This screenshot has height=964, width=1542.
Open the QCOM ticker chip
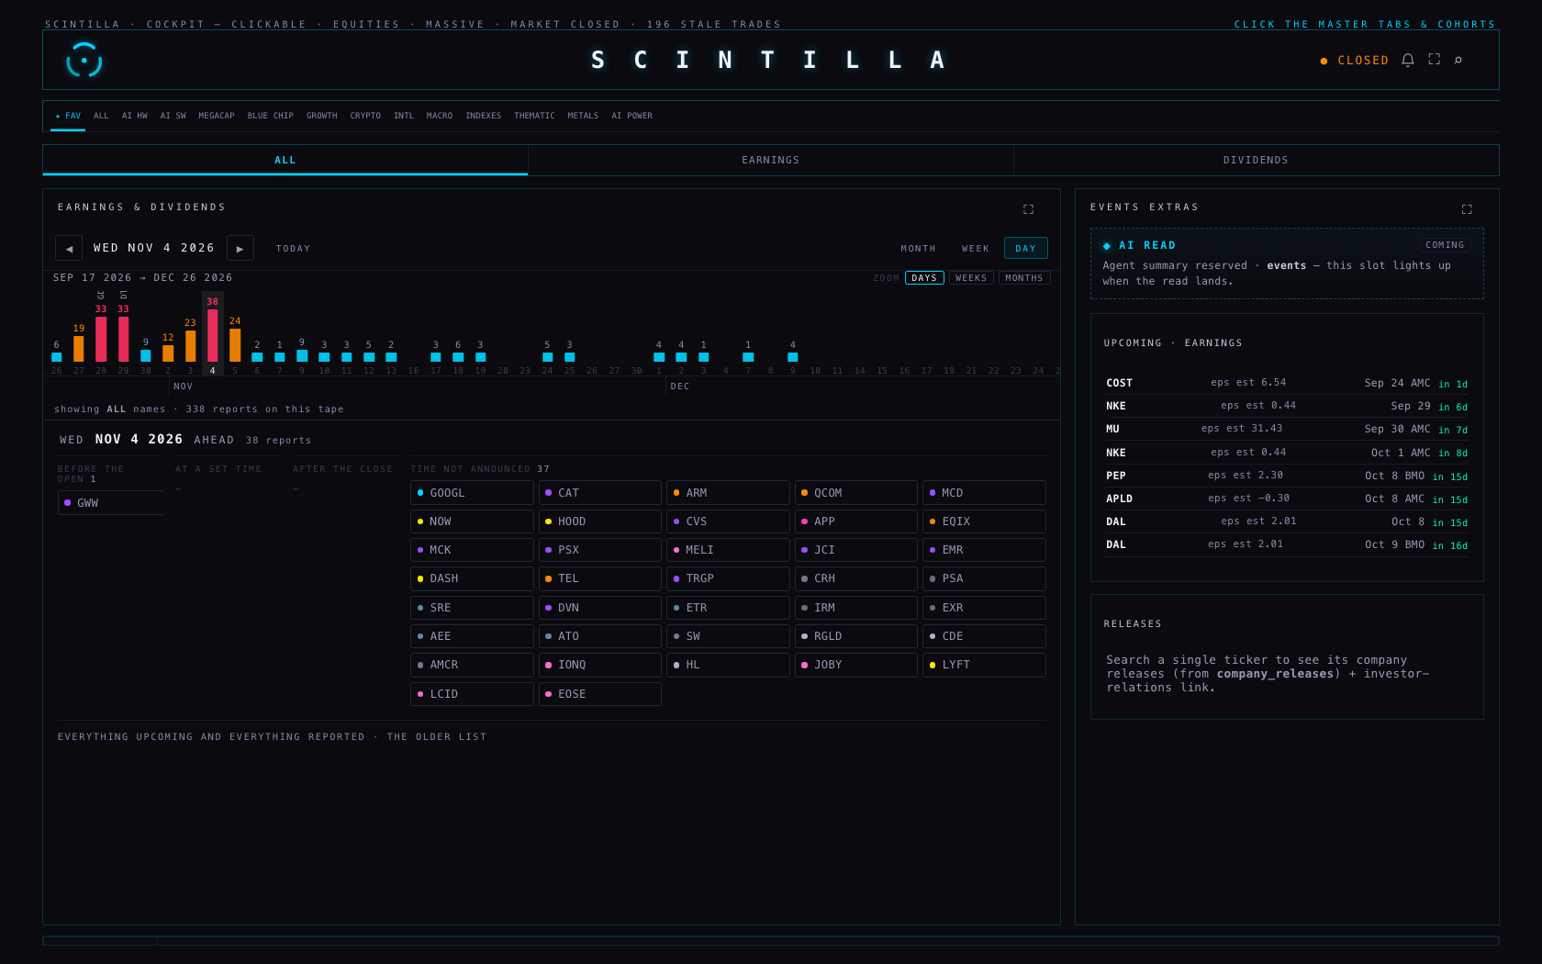tap(855, 493)
